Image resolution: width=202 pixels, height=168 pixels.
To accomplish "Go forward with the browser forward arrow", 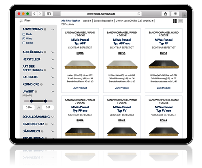I will [x=40, y=14].
